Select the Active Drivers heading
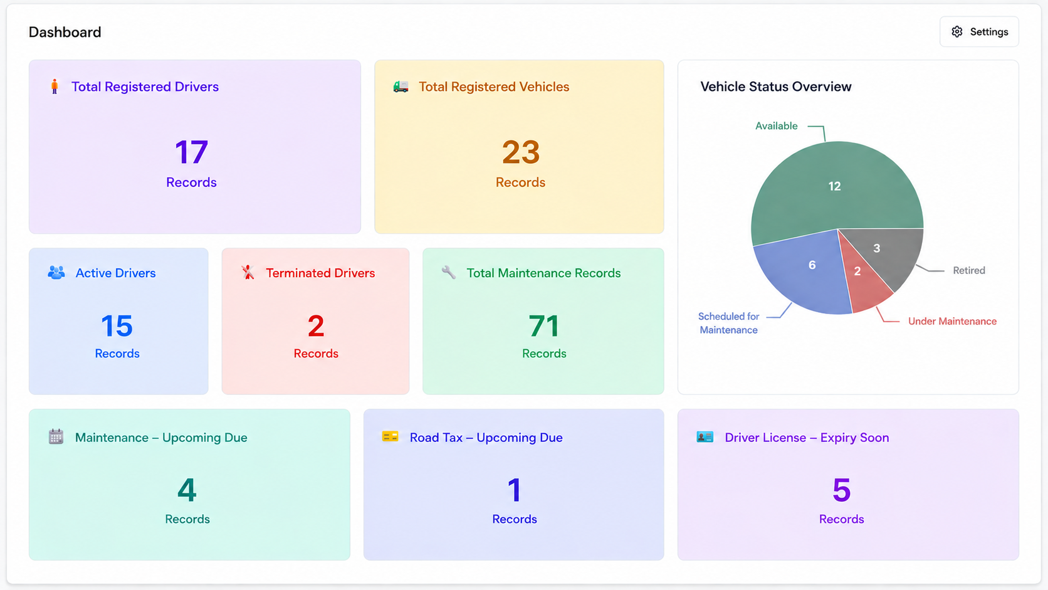 click(x=116, y=273)
